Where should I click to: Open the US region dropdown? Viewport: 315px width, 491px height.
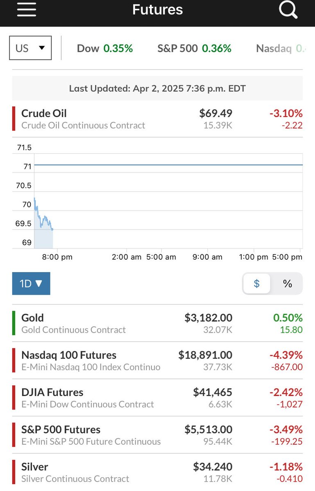30,48
